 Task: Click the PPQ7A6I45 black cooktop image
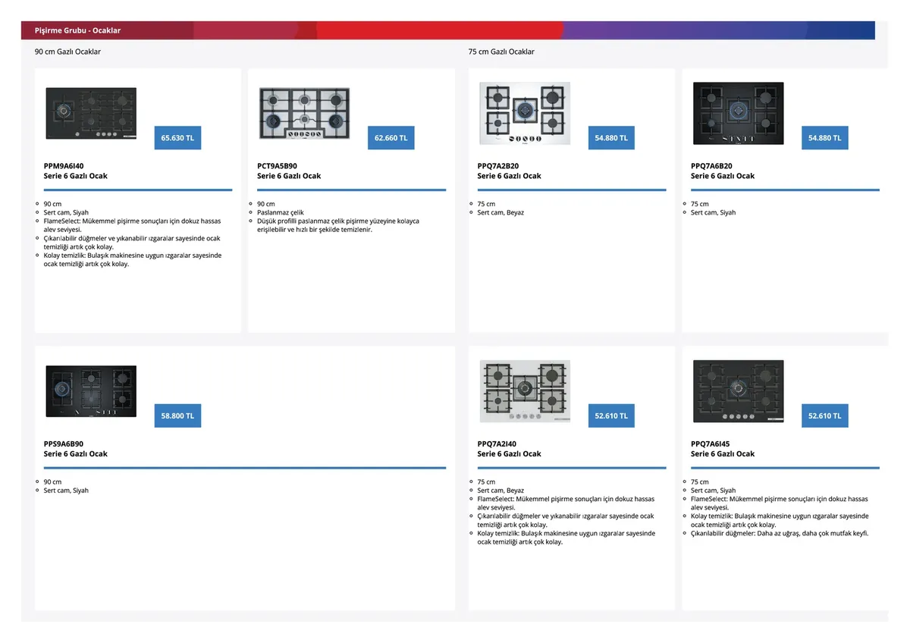click(738, 391)
